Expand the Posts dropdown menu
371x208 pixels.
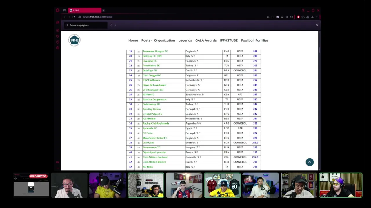coord(146,40)
